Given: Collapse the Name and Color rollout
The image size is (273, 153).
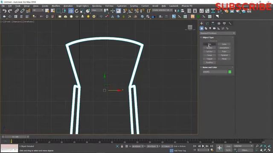Looking at the screenshot, I should pyautogui.click(x=209, y=67).
